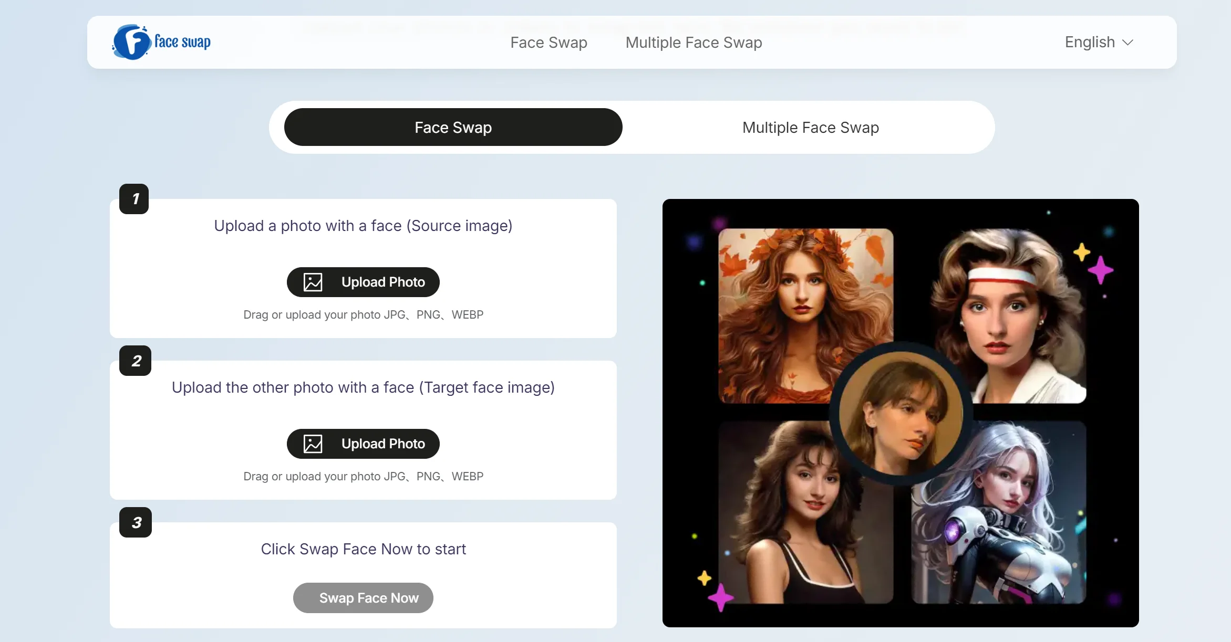Viewport: 1231px width, 642px height.
Task: Open language options in the header
Action: point(1098,43)
